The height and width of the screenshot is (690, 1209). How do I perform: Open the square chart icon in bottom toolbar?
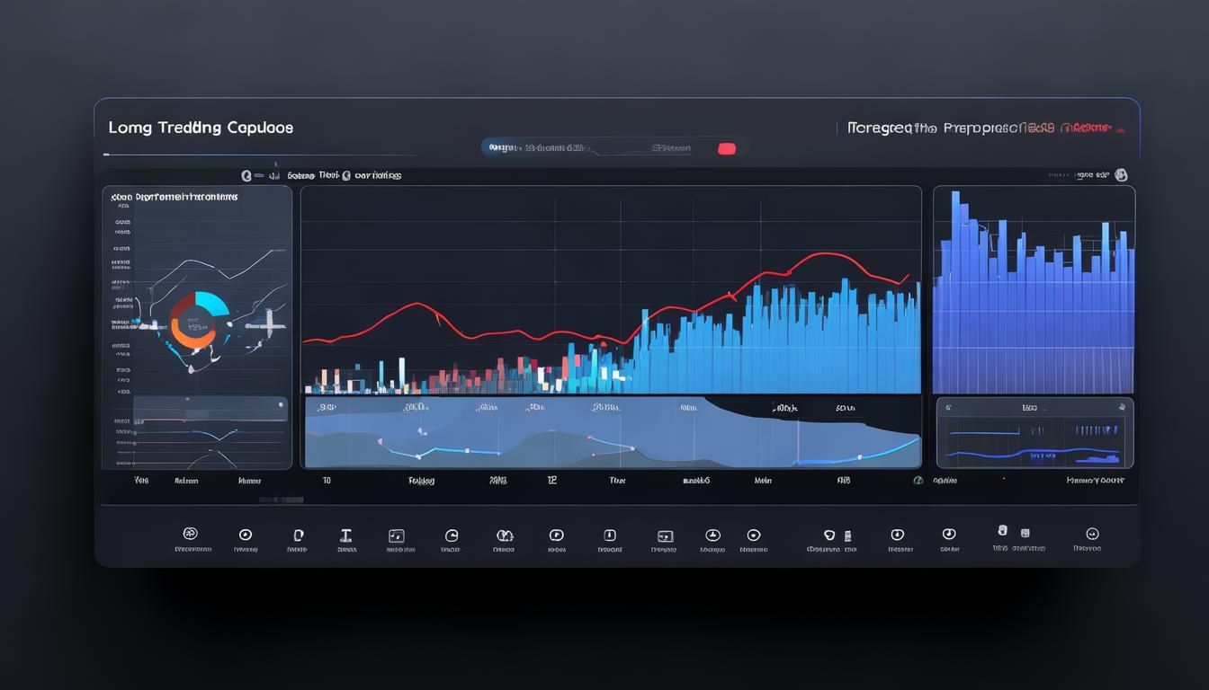click(x=396, y=535)
